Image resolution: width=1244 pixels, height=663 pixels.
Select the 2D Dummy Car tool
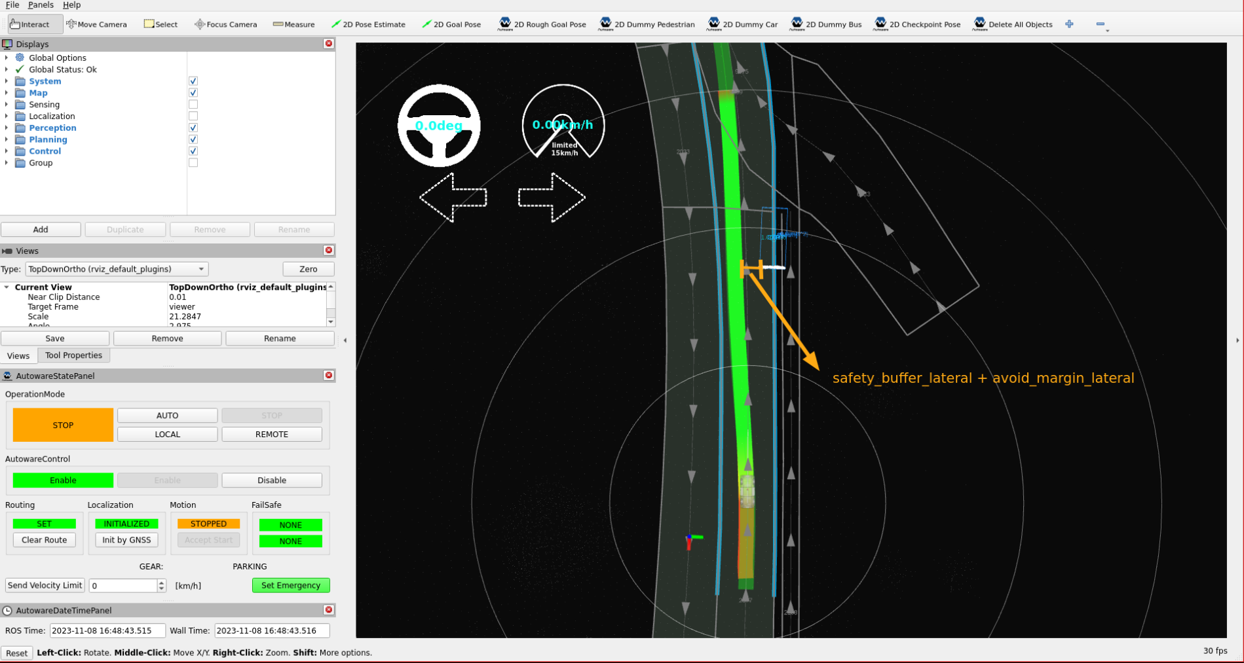pos(743,24)
